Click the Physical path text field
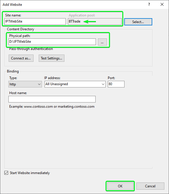This screenshot has height=194, width=169. pyautogui.click(x=52, y=42)
